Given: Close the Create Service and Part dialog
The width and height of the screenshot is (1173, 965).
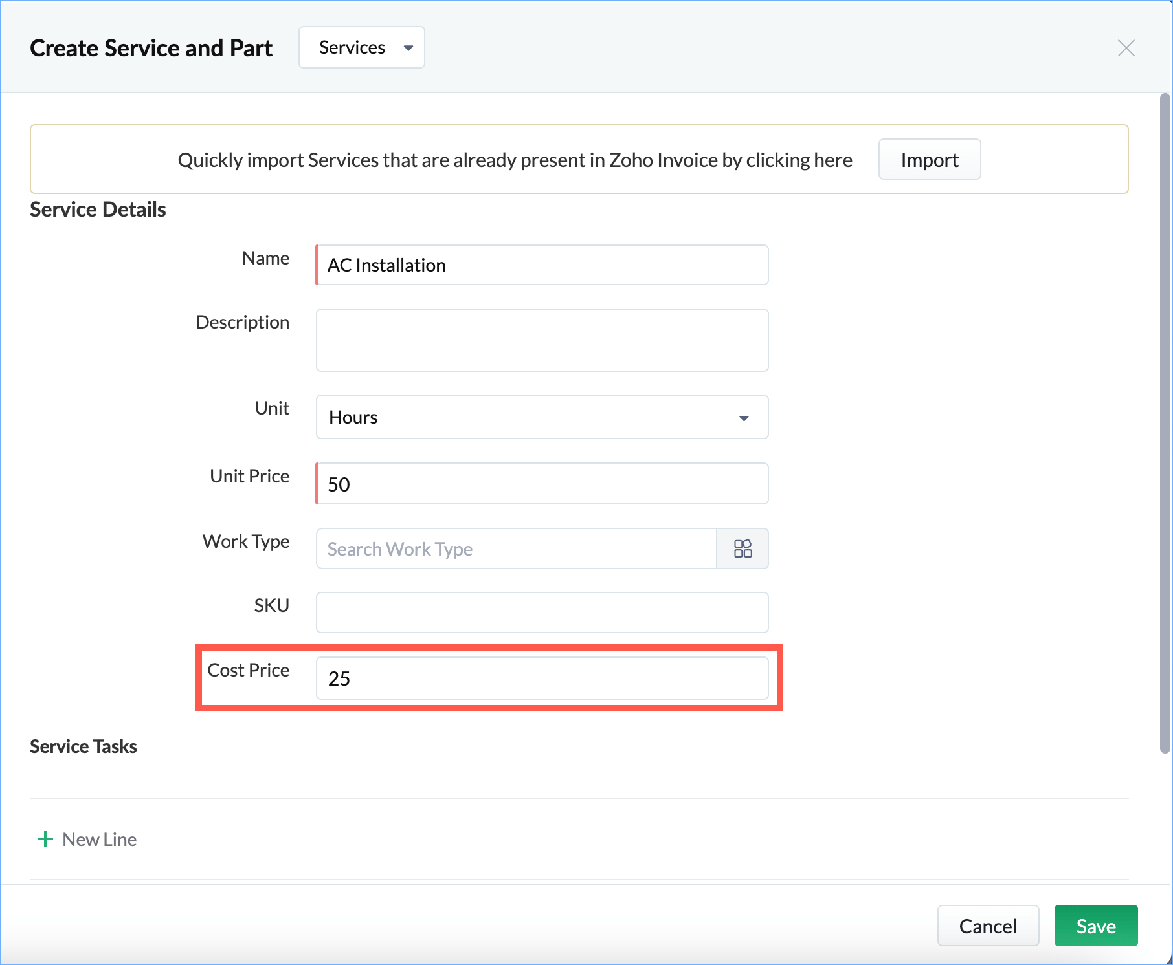Looking at the screenshot, I should coord(1126,48).
